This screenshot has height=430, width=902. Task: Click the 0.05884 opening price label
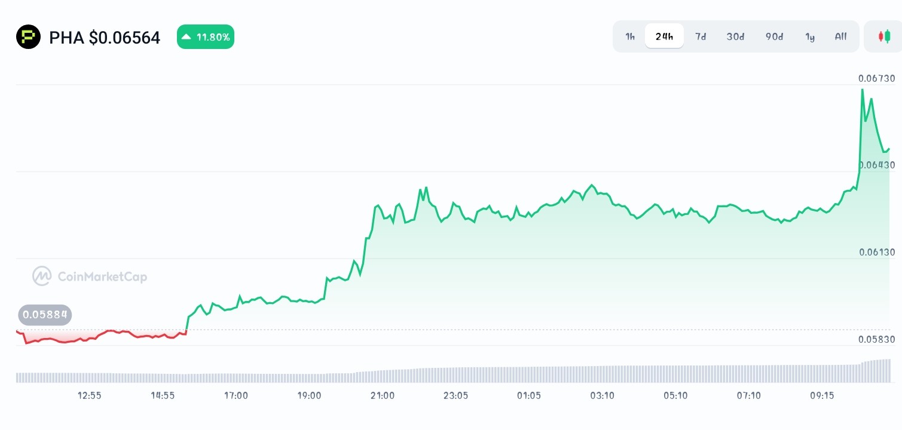point(45,315)
